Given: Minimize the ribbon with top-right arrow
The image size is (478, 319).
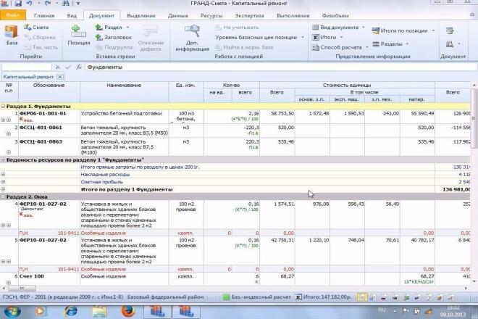Looking at the screenshot, I should (x=472, y=14).
